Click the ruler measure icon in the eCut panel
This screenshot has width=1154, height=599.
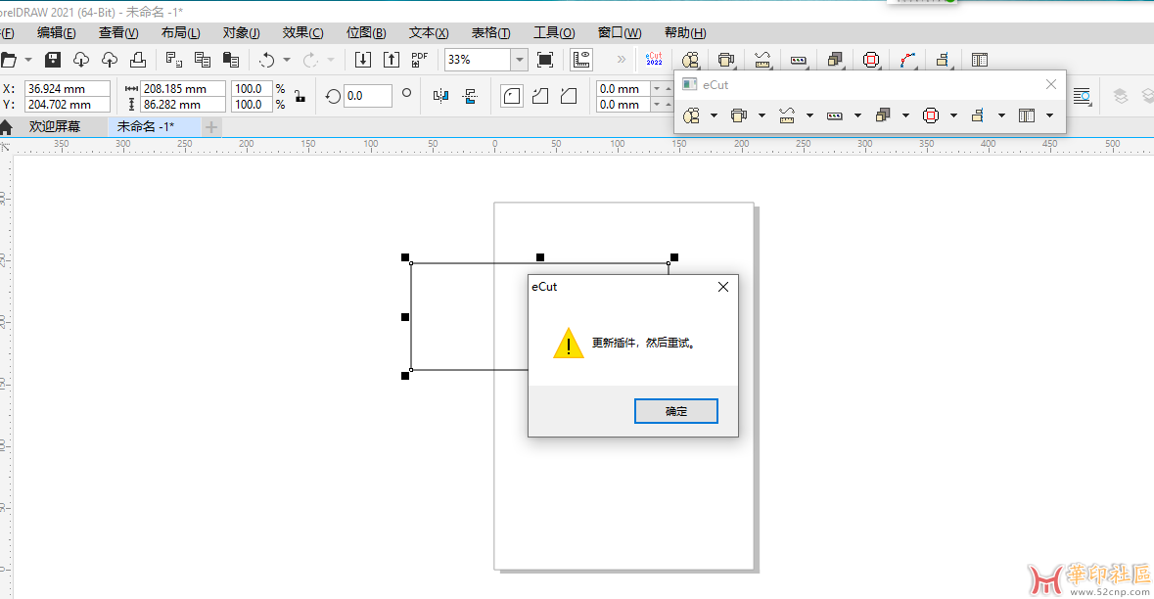(x=787, y=115)
